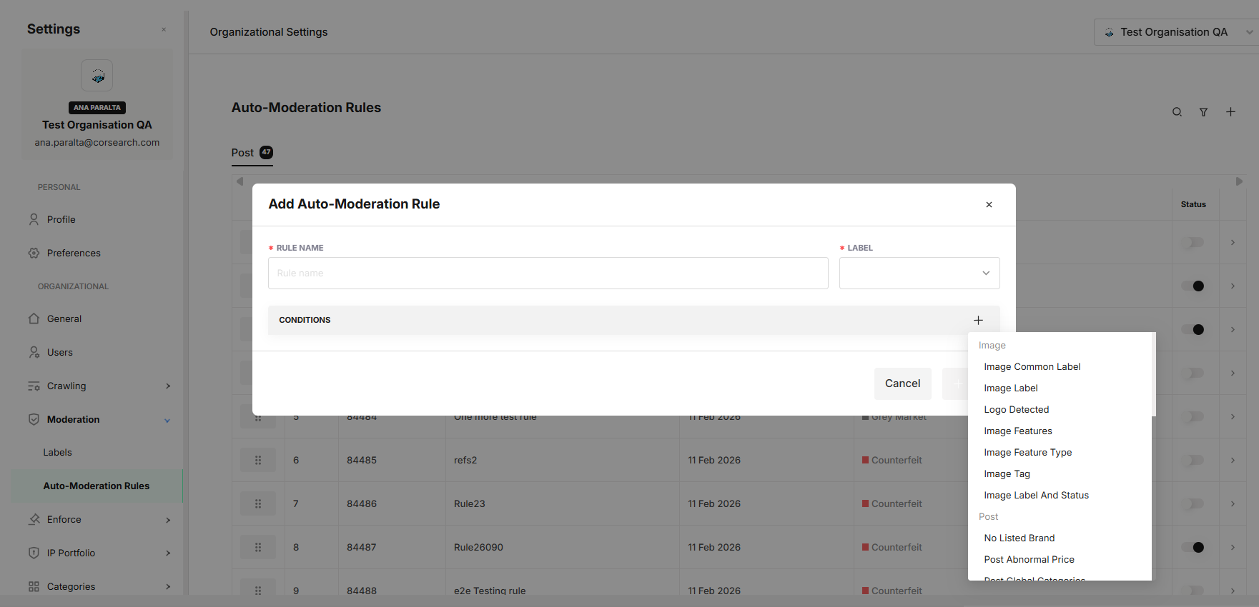Click the drag handle for row 84487
1259x607 pixels.
click(x=258, y=547)
